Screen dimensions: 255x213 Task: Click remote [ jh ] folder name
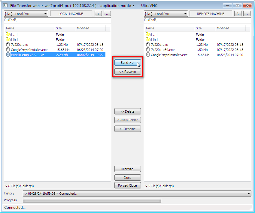(154, 40)
